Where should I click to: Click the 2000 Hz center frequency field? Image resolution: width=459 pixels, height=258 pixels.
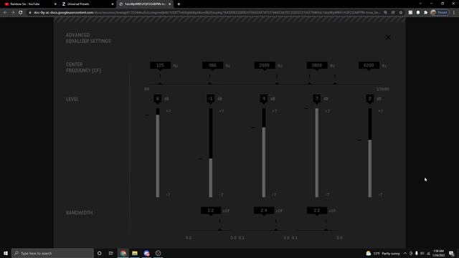[265, 65]
